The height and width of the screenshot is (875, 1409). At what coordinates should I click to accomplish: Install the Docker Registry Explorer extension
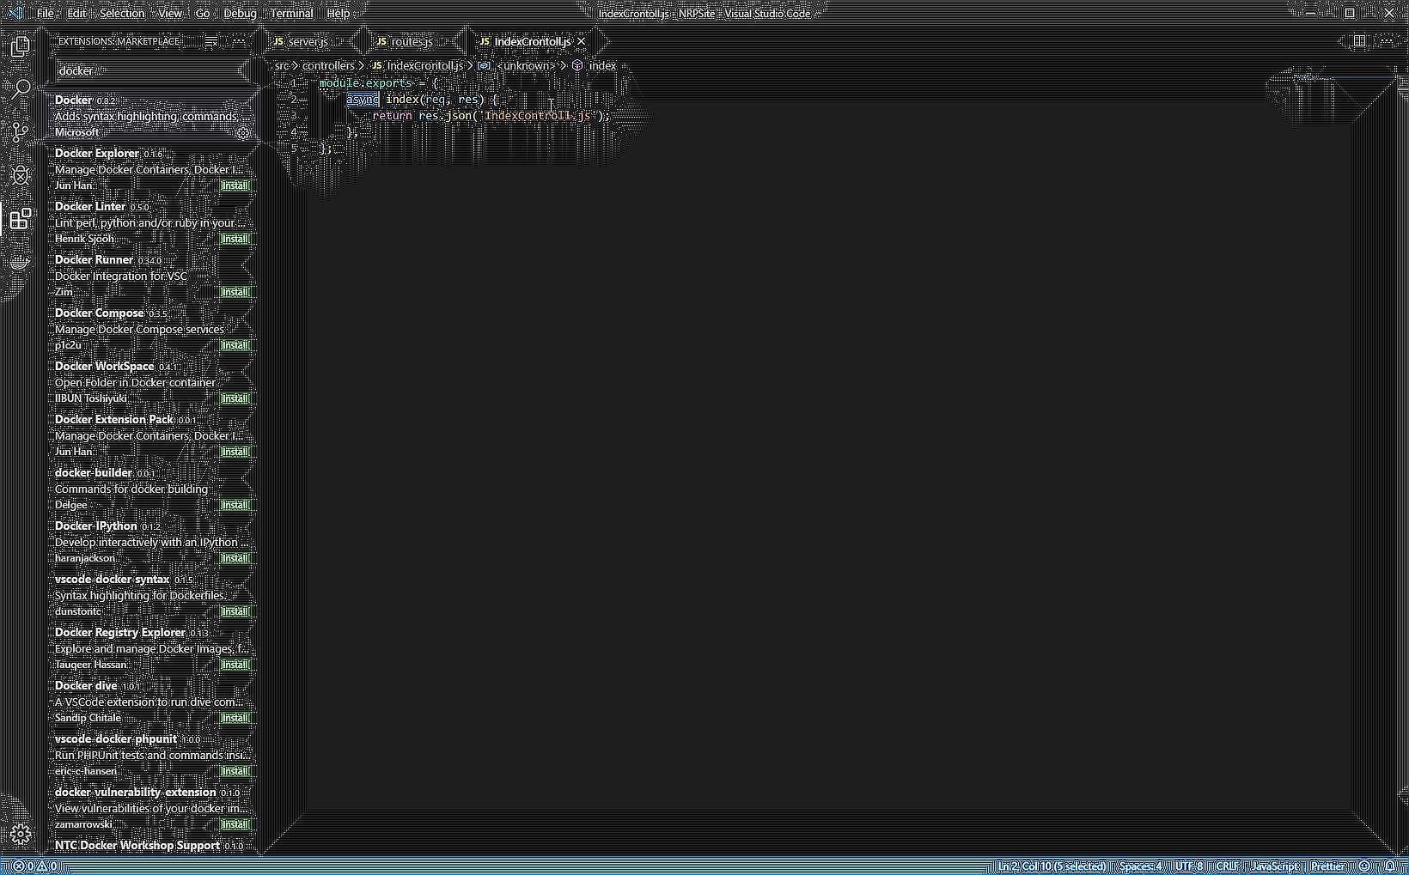pos(235,665)
